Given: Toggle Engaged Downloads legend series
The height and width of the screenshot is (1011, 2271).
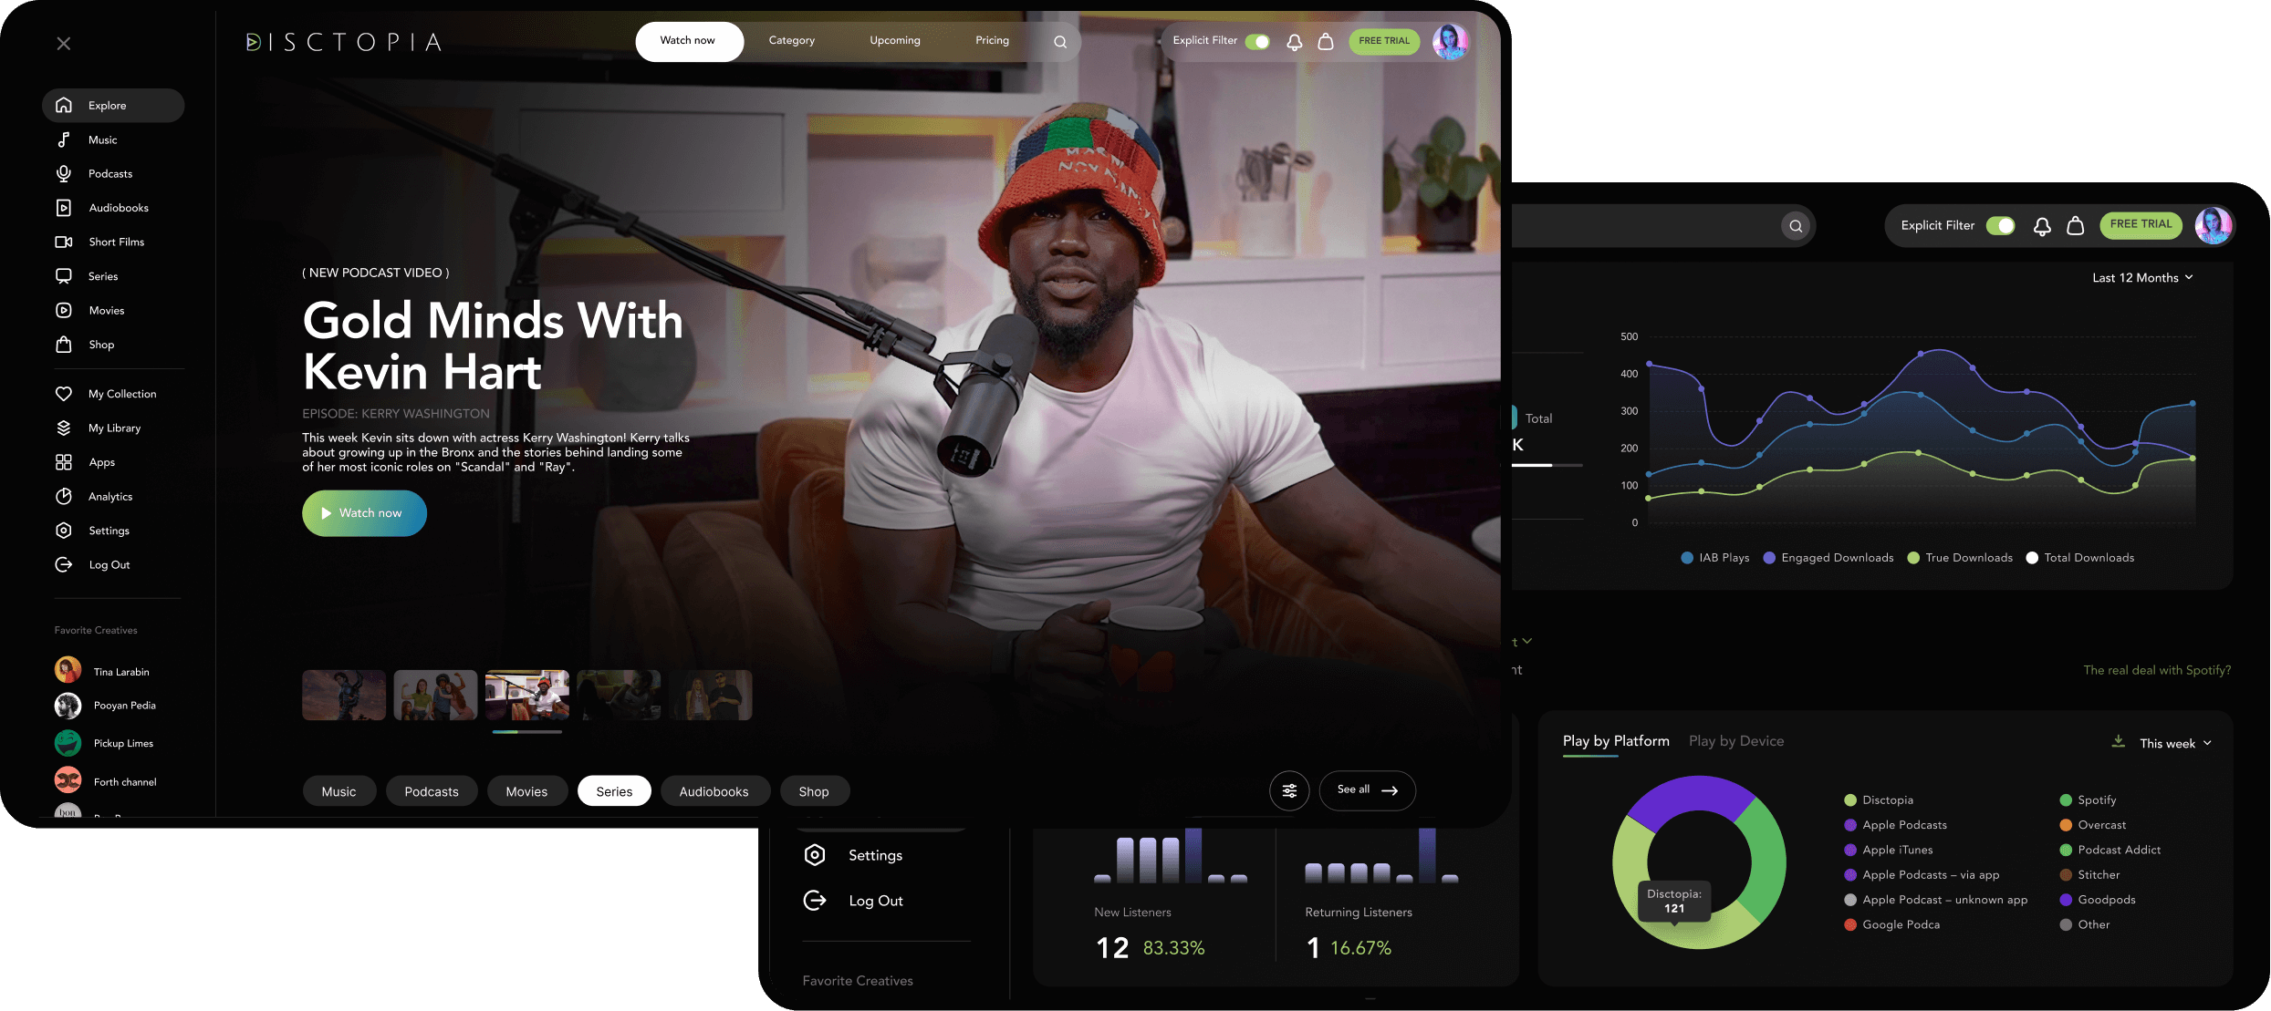Looking at the screenshot, I should tap(1828, 558).
